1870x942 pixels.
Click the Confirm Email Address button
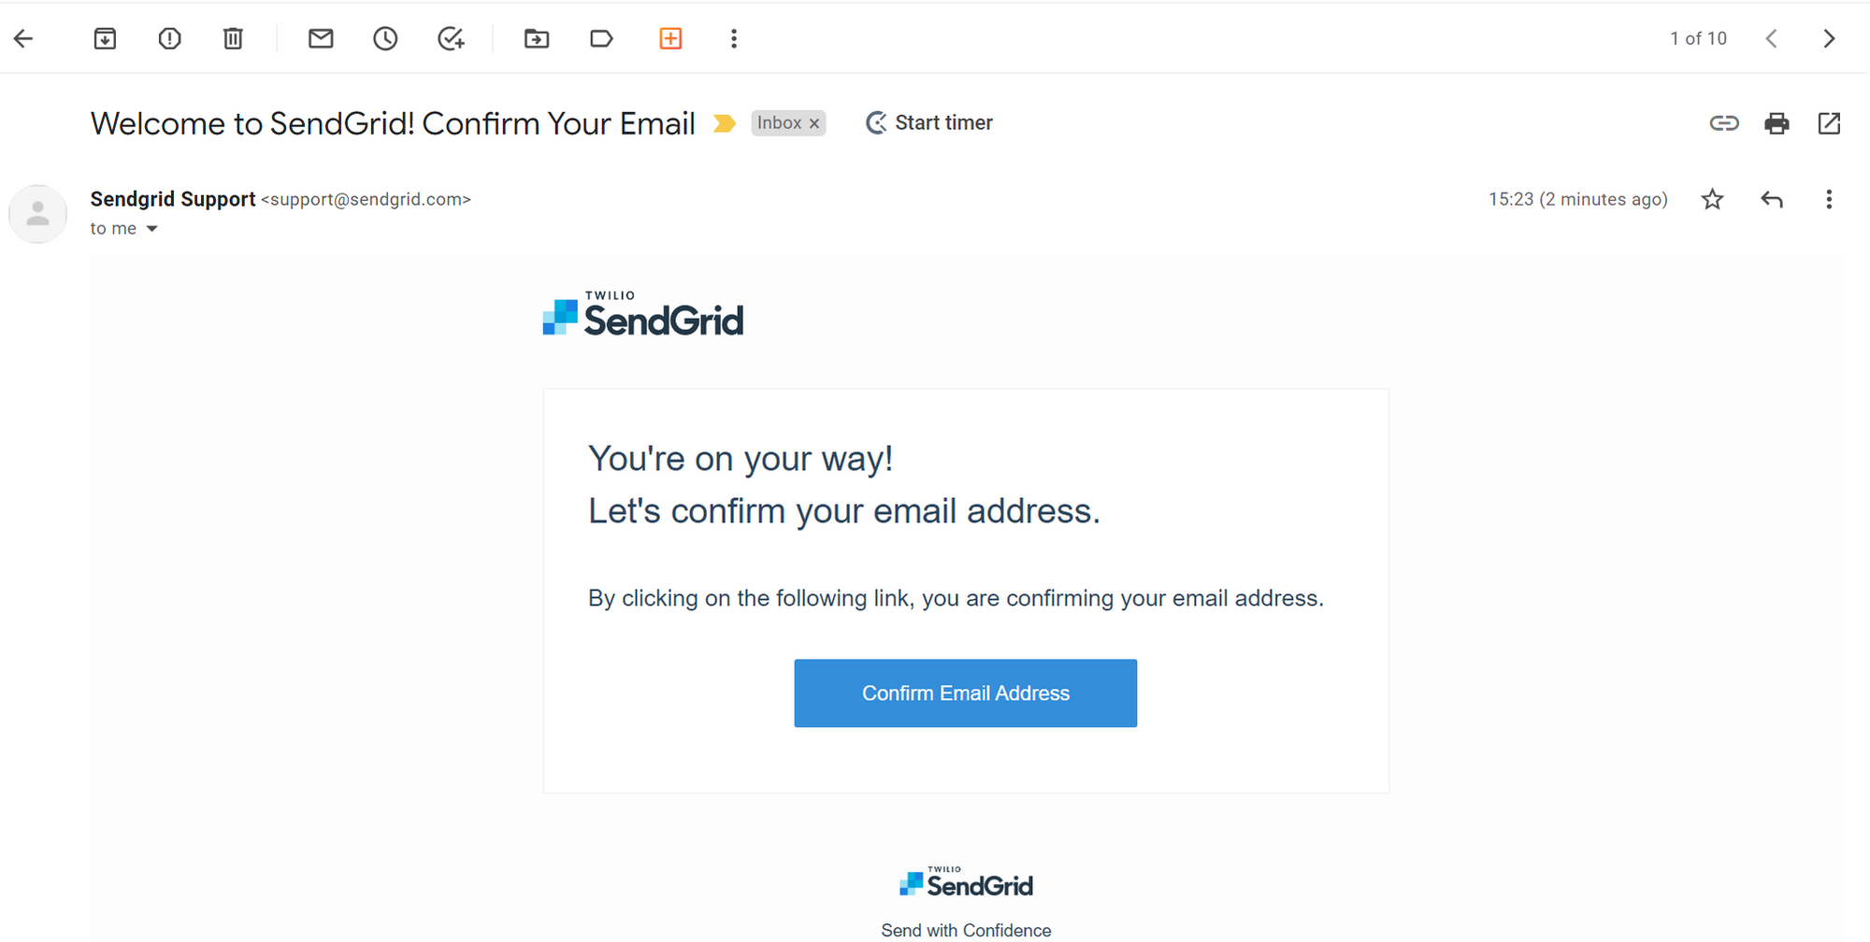965,693
